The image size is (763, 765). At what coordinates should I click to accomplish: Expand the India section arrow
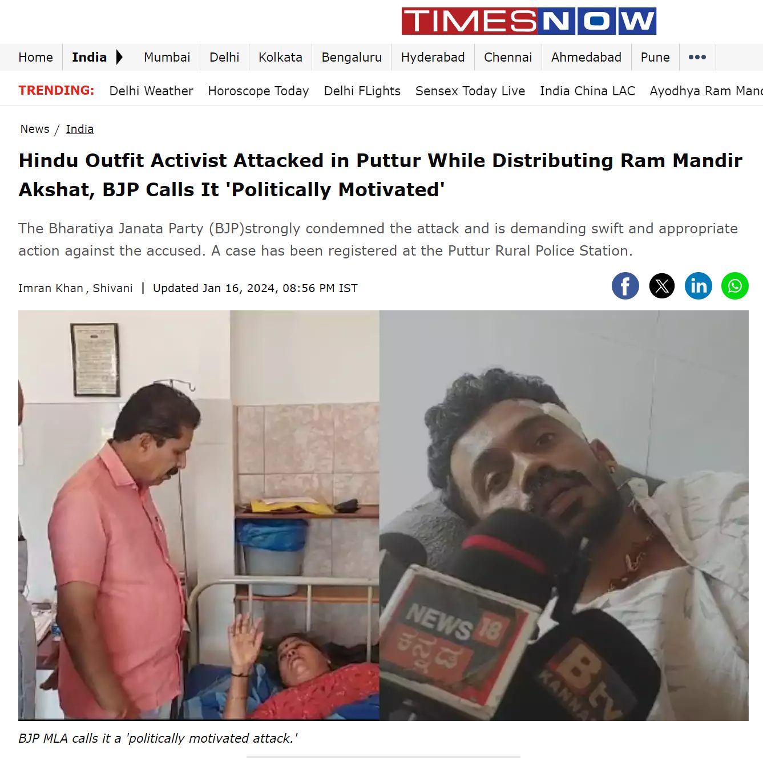119,57
